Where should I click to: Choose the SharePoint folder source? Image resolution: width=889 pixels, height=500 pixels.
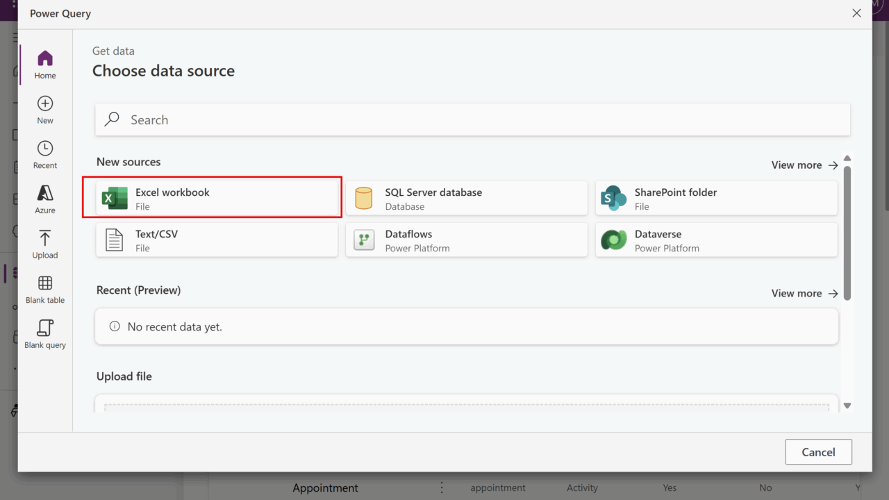click(716, 199)
